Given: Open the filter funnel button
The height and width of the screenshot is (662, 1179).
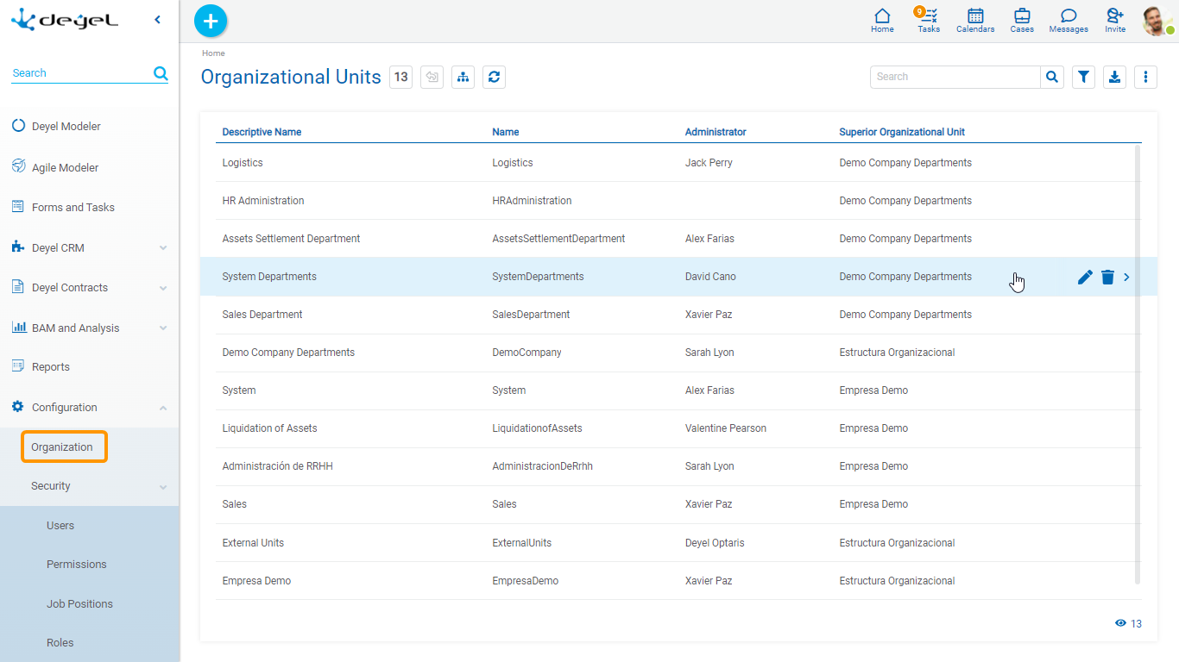Looking at the screenshot, I should pos(1084,77).
